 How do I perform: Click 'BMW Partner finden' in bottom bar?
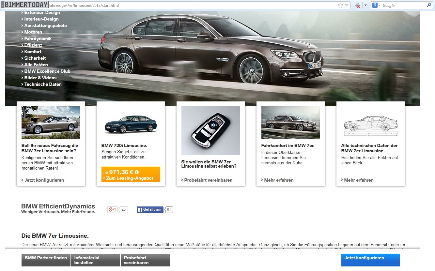point(46,260)
